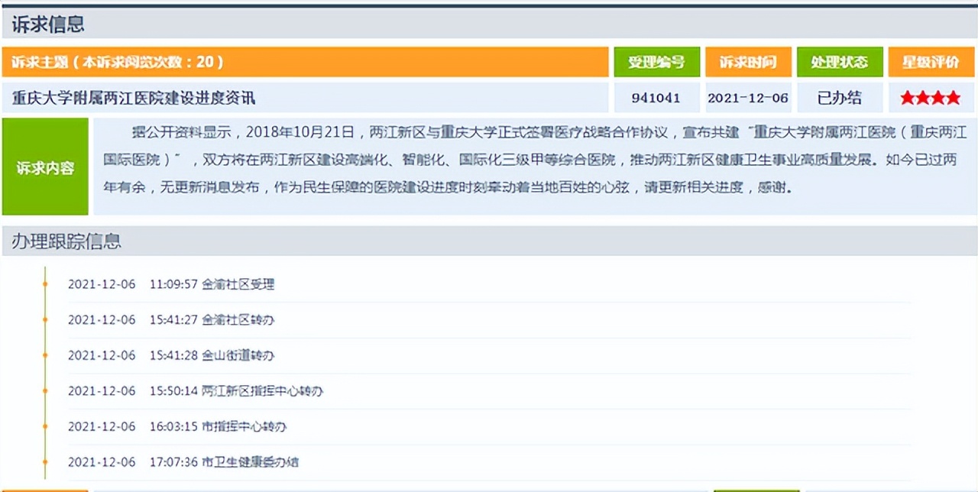This screenshot has width=978, height=492.
Task: Click the fourth red star rating icon
Action: tap(953, 98)
